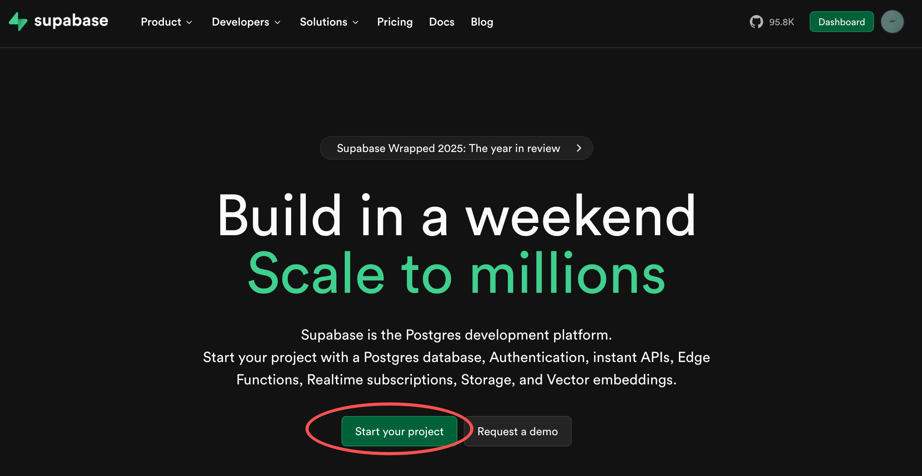This screenshot has width=922, height=476.
Task: Click the Request a demo button
Action: tap(517, 431)
